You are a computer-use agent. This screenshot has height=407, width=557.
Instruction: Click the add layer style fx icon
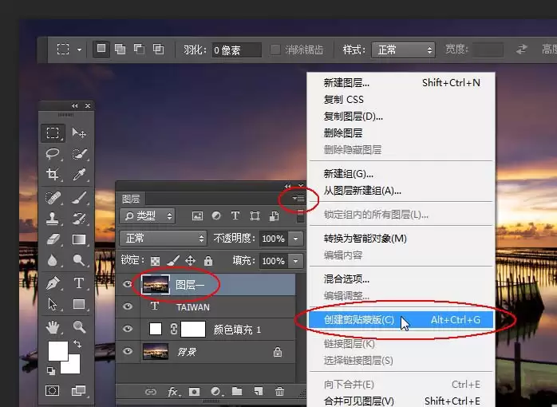[173, 391]
